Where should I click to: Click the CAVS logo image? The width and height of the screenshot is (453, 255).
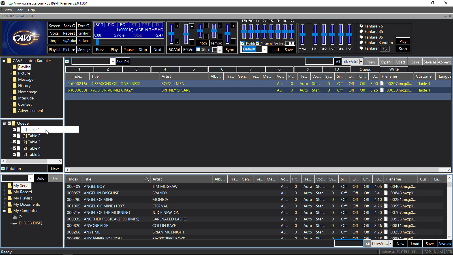point(24,38)
